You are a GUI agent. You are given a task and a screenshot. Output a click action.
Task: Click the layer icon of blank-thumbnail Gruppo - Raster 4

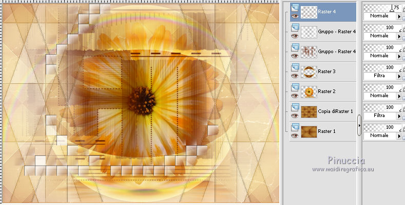coord(295,27)
